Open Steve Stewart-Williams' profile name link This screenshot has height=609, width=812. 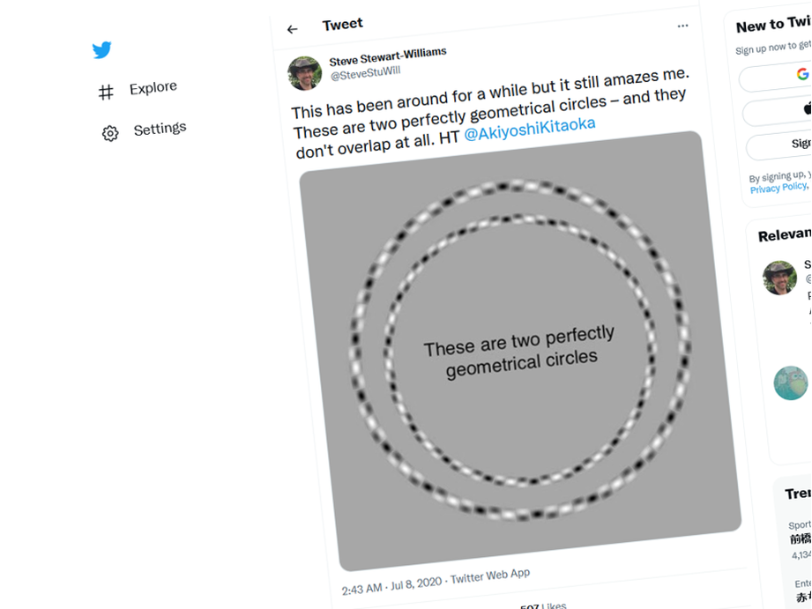pyautogui.click(x=388, y=57)
